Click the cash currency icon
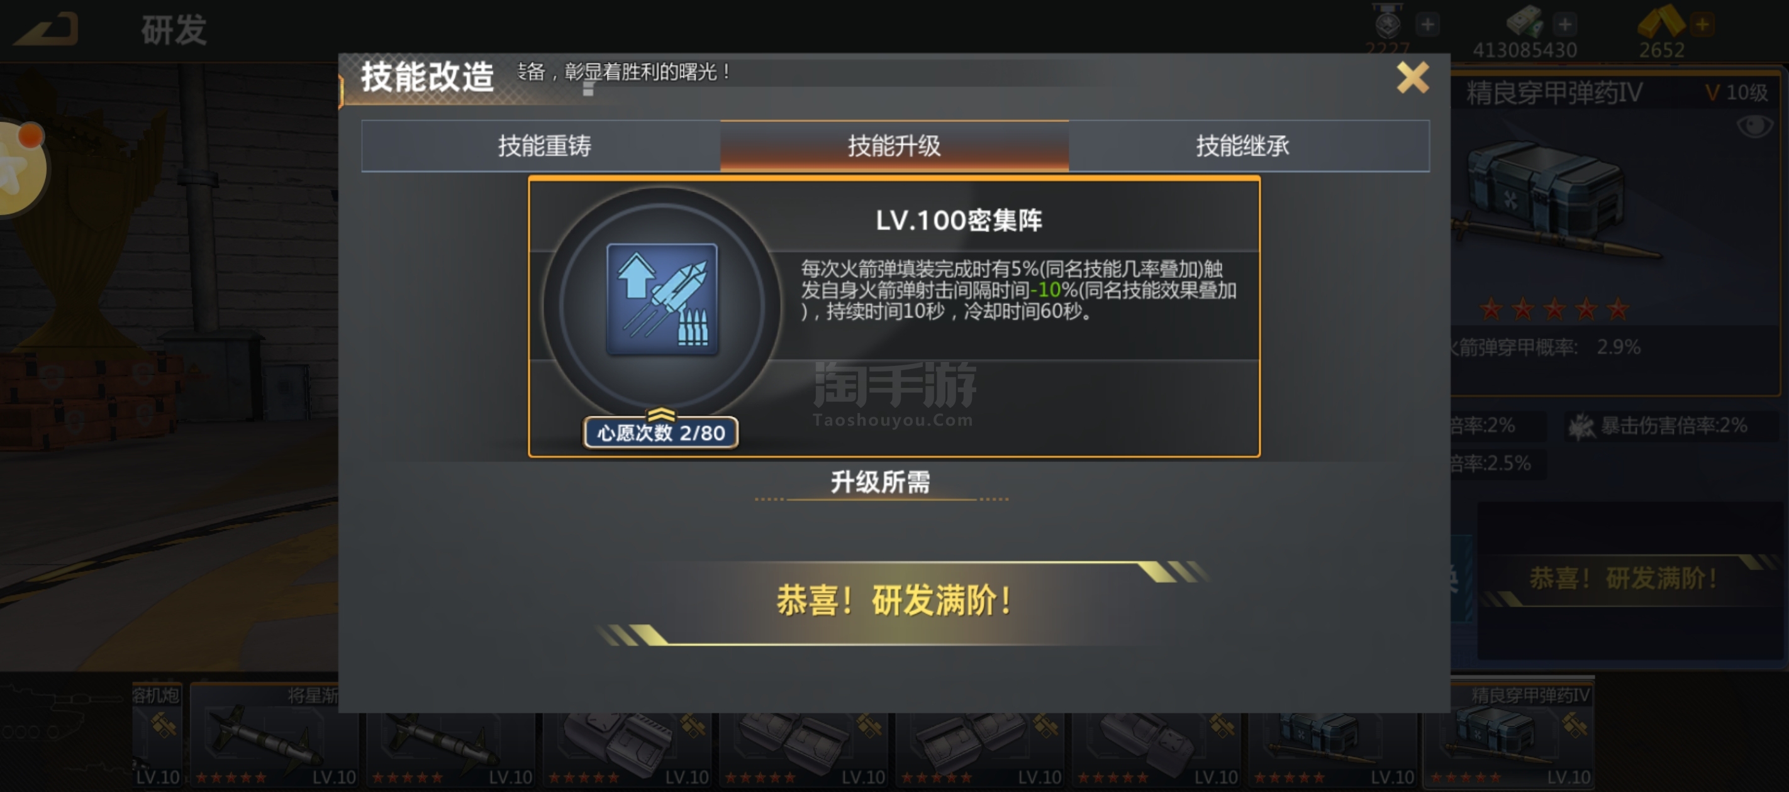 [x=1524, y=21]
